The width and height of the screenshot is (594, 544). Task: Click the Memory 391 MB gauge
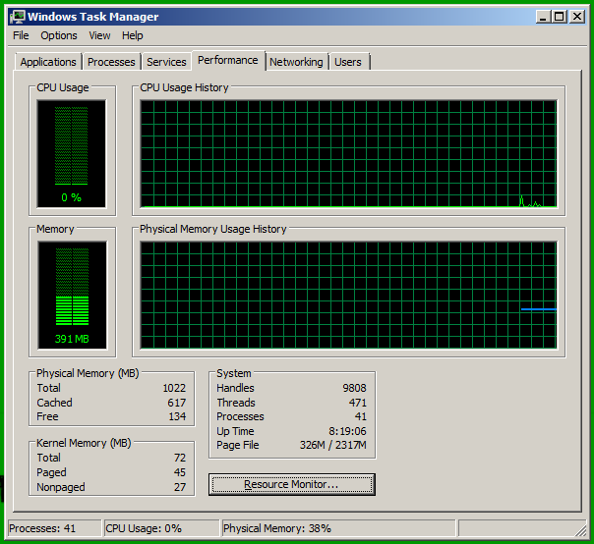72,296
